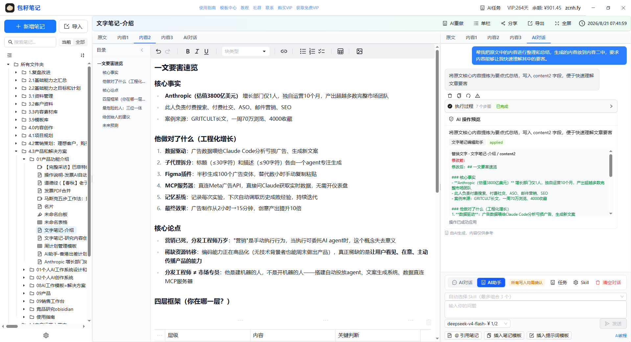Image resolution: width=631 pixels, height=342 pixels.
Task: Switch to 单栏 single-column layout
Action: point(482,23)
